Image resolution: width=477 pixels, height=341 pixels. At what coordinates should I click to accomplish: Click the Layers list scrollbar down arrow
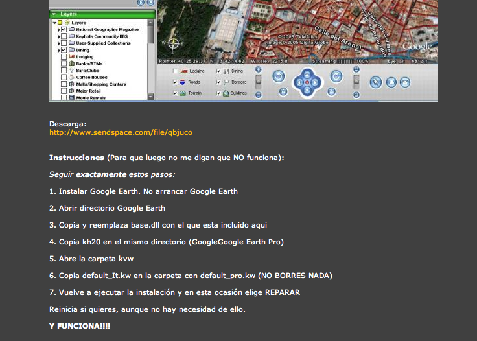(151, 97)
